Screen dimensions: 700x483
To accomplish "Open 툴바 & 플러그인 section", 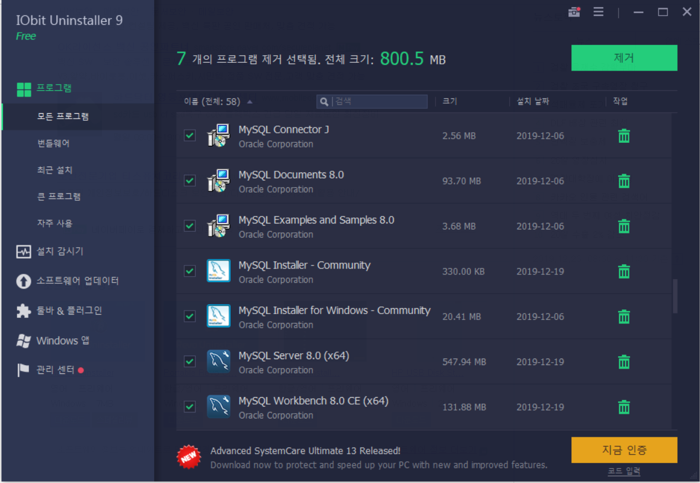I will coord(69,311).
